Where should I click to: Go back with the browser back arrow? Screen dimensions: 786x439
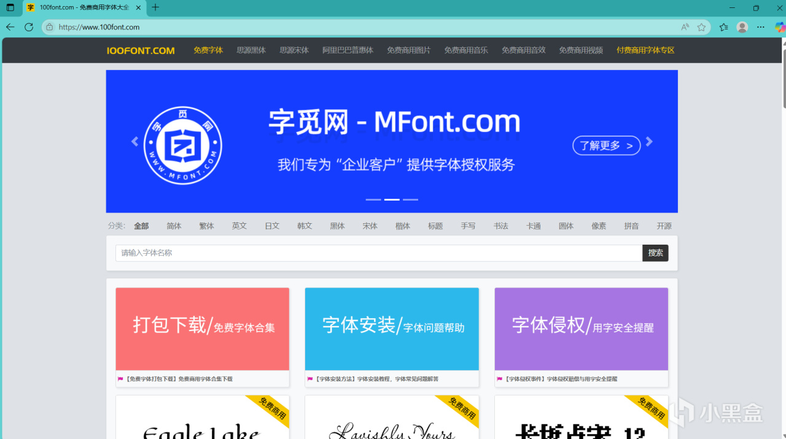coord(10,27)
